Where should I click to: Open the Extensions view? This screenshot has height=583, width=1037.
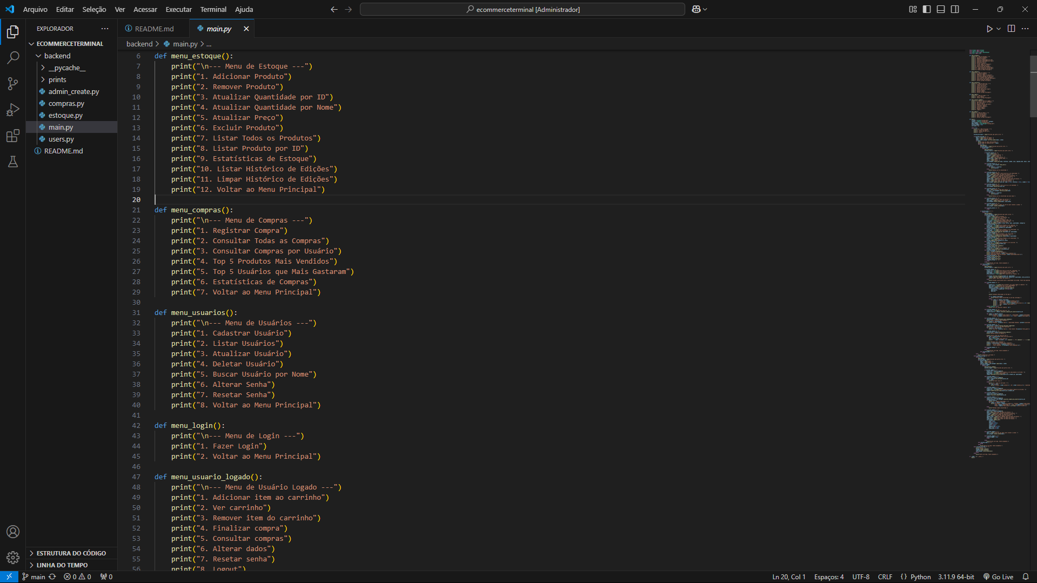coord(13,136)
